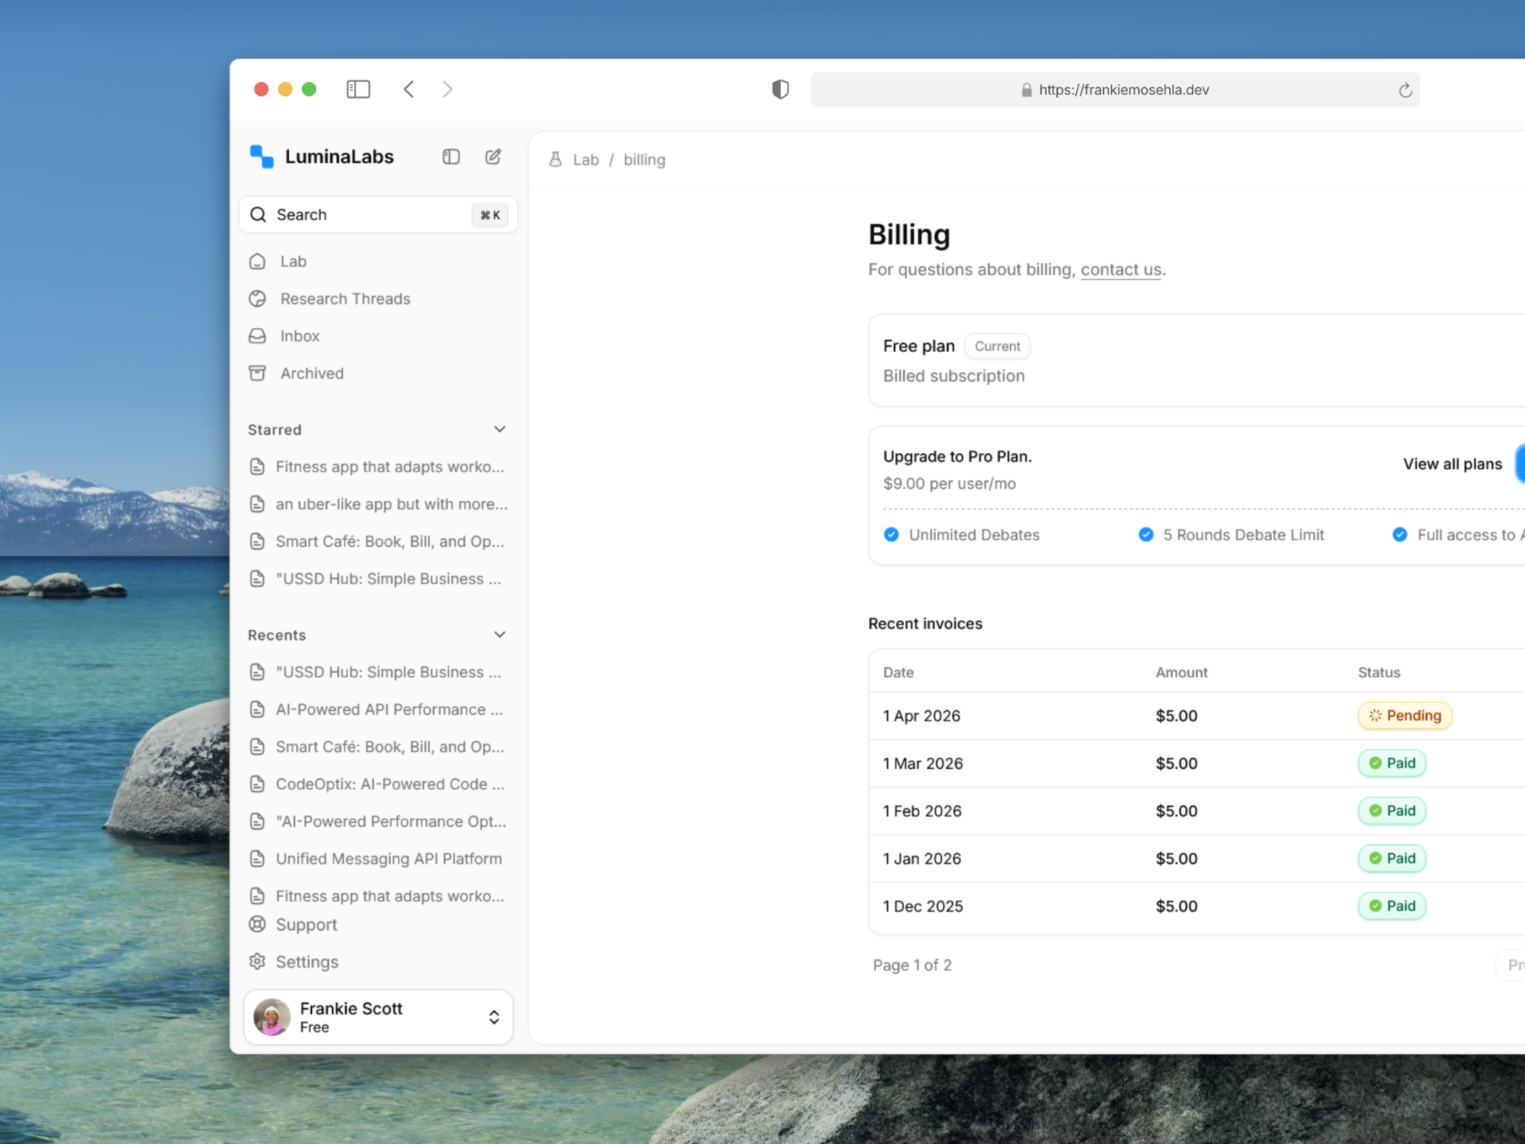Click 'View all plans' button
Image resolution: width=1525 pixels, height=1144 pixels.
[x=1452, y=464]
